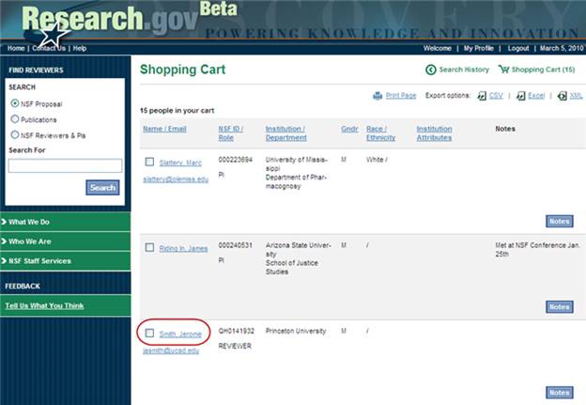Click the Research.gov logo
Image resolution: width=586 pixels, height=405 pixels.
(85, 21)
